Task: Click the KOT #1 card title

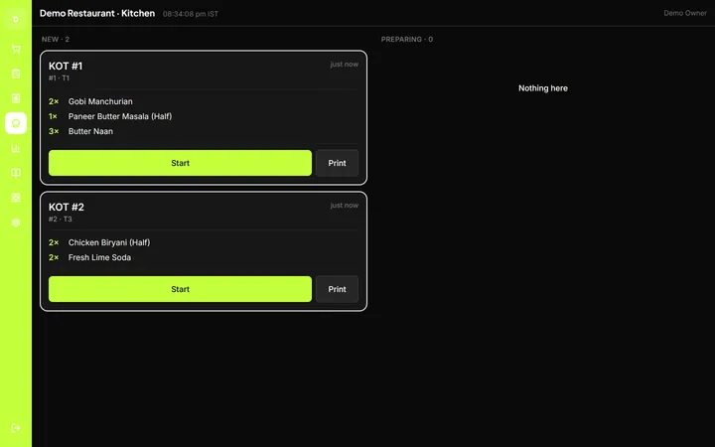Action: pyautogui.click(x=66, y=67)
